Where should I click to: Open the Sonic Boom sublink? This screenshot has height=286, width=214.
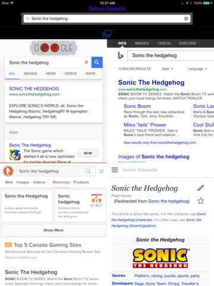coord(137,106)
